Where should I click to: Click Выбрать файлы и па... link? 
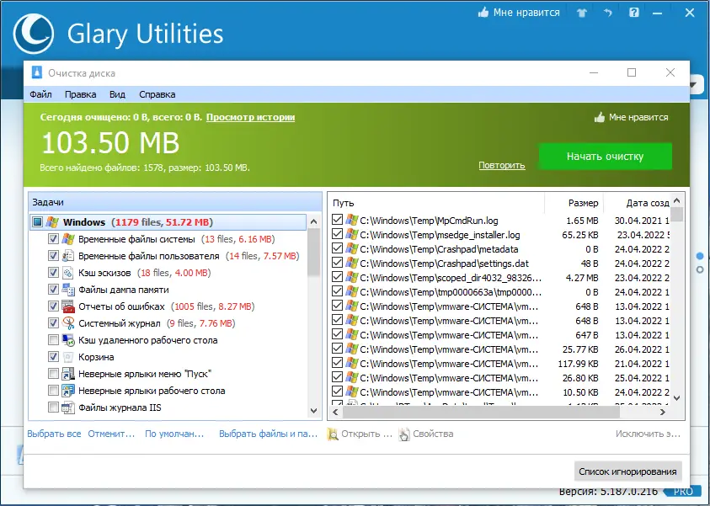[x=268, y=434]
